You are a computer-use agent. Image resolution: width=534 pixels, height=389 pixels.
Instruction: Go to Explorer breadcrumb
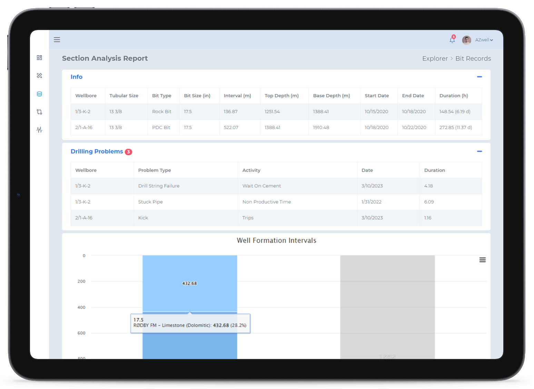tap(435, 59)
